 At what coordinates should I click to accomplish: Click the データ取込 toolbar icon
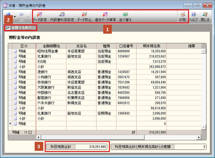pos(84,17)
